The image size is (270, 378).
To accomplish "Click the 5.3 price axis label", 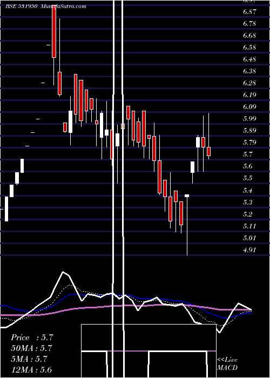I will pos(248,202).
